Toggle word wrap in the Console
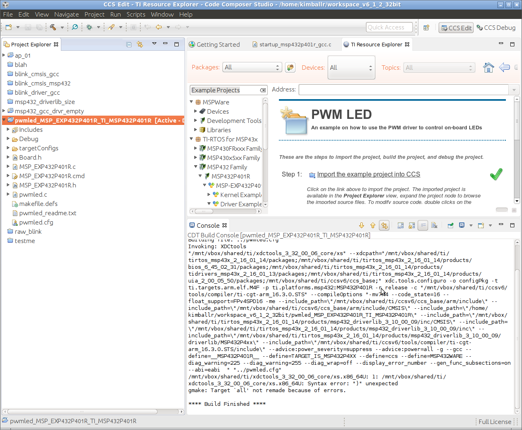The width and height of the screenshot is (522, 430). click(423, 225)
